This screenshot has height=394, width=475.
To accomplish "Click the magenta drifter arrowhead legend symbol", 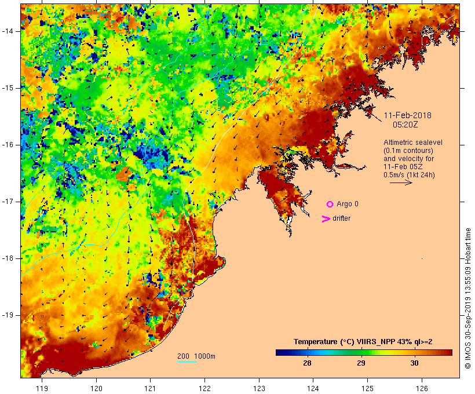I will [x=326, y=219].
